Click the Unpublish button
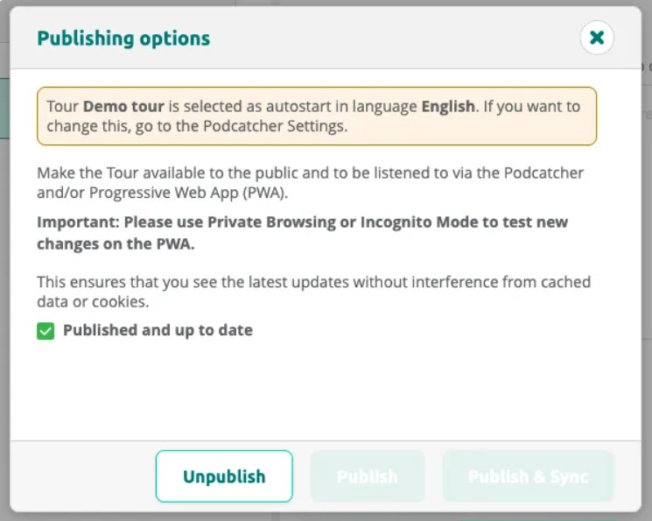The width and height of the screenshot is (652, 521). pyautogui.click(x=224, y=476)
